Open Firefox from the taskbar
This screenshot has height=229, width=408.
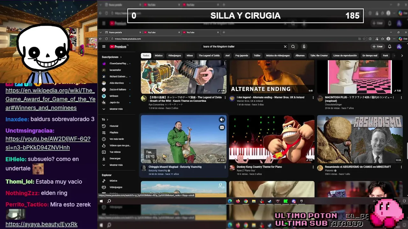[238, 201]
